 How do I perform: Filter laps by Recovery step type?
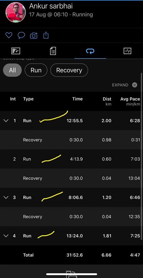click(x=69, y=70)
